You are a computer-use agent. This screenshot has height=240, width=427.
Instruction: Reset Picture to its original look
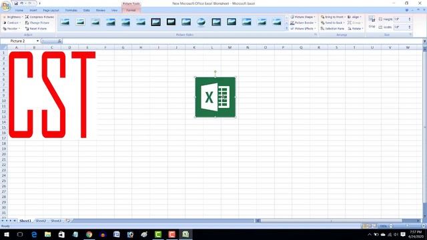point(36,29)
